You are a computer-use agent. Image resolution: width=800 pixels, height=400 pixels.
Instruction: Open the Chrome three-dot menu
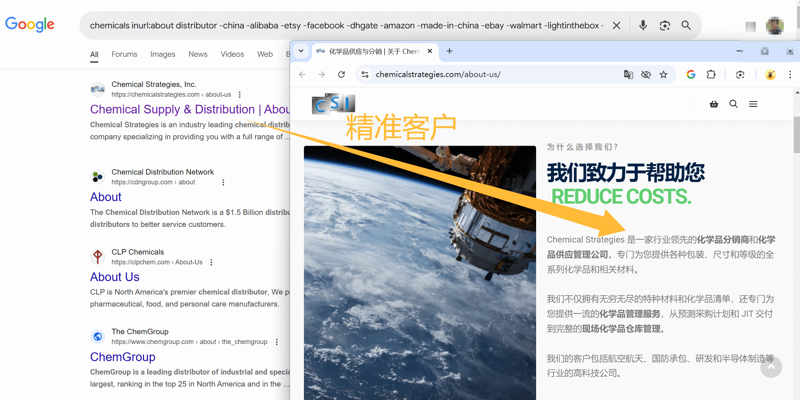point(790,75)
